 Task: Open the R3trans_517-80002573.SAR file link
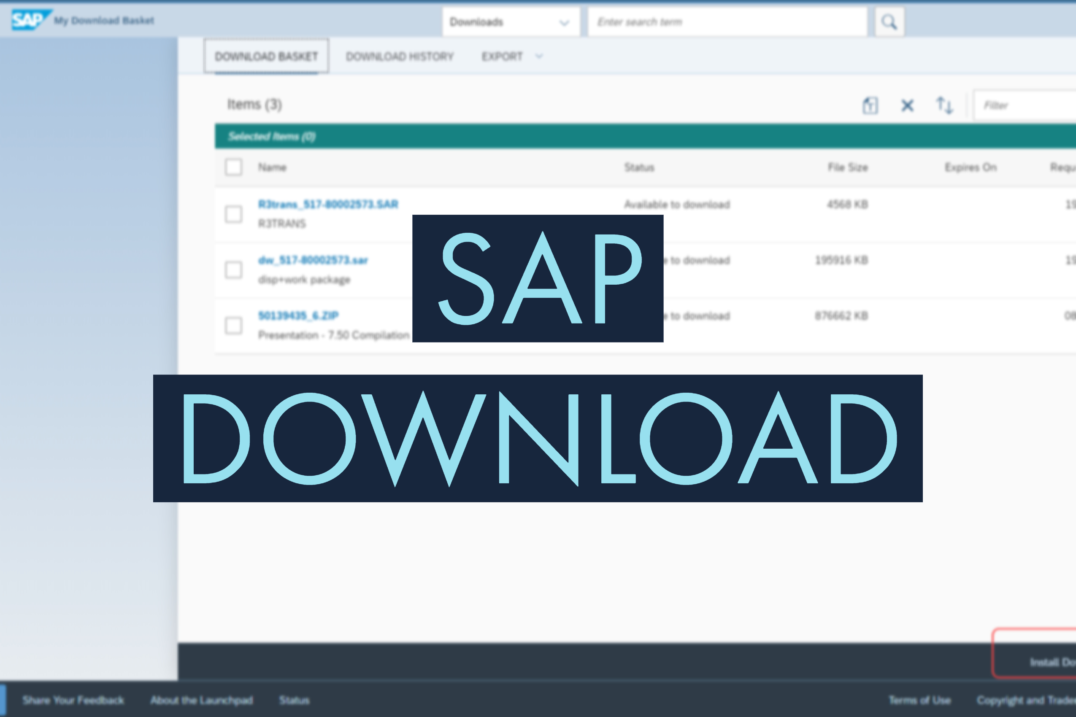click(x=328, y=204)
